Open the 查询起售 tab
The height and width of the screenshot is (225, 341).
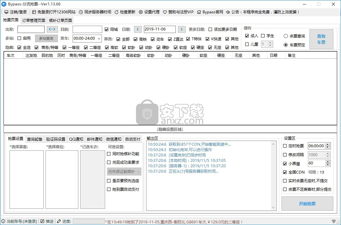click(x=35, y=139)
